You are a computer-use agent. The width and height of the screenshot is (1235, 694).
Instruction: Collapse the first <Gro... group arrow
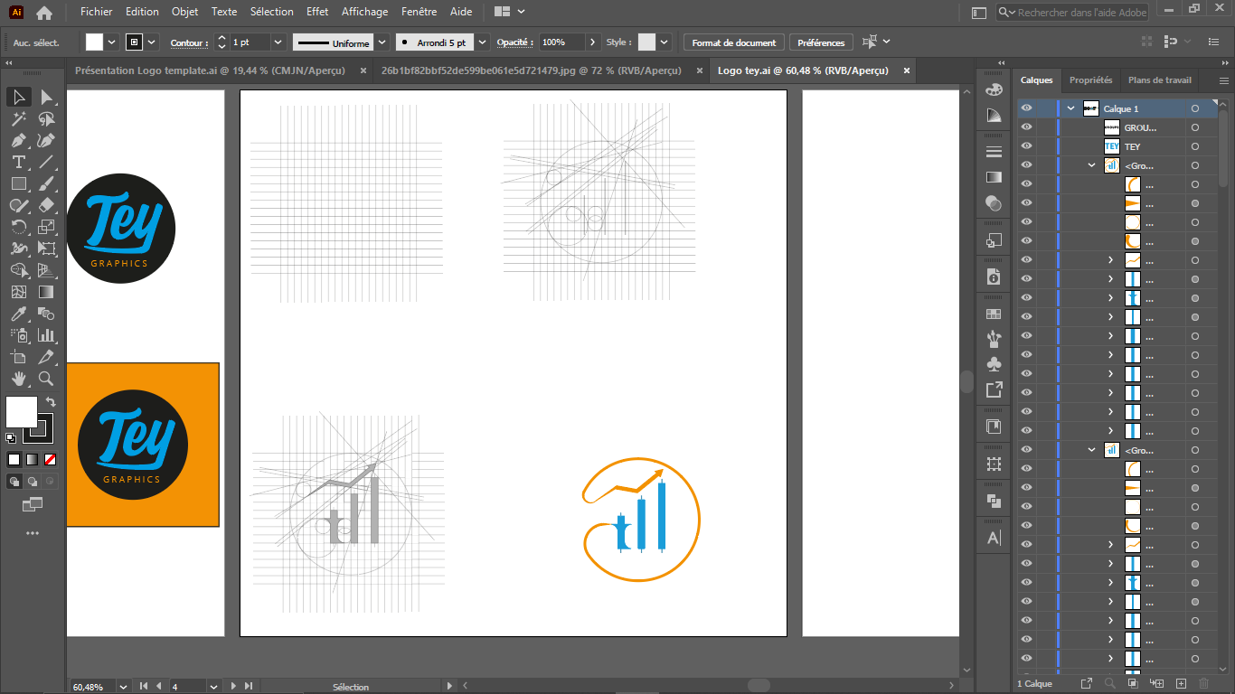pos(1091,165)
